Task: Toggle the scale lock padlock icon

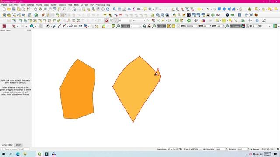Action: point(204,149)
